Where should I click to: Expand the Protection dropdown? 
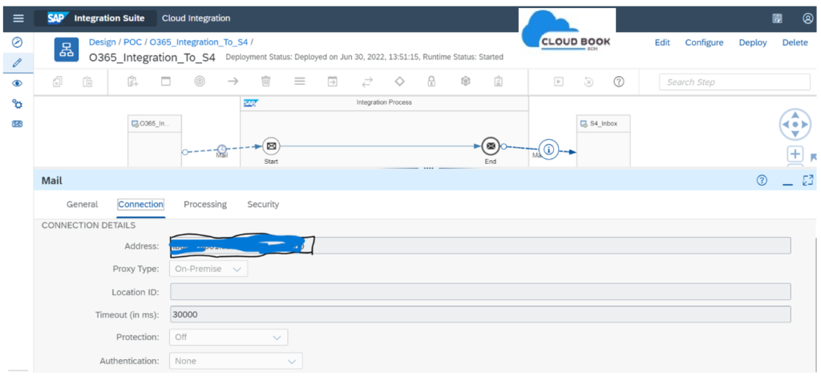point(229,338)
